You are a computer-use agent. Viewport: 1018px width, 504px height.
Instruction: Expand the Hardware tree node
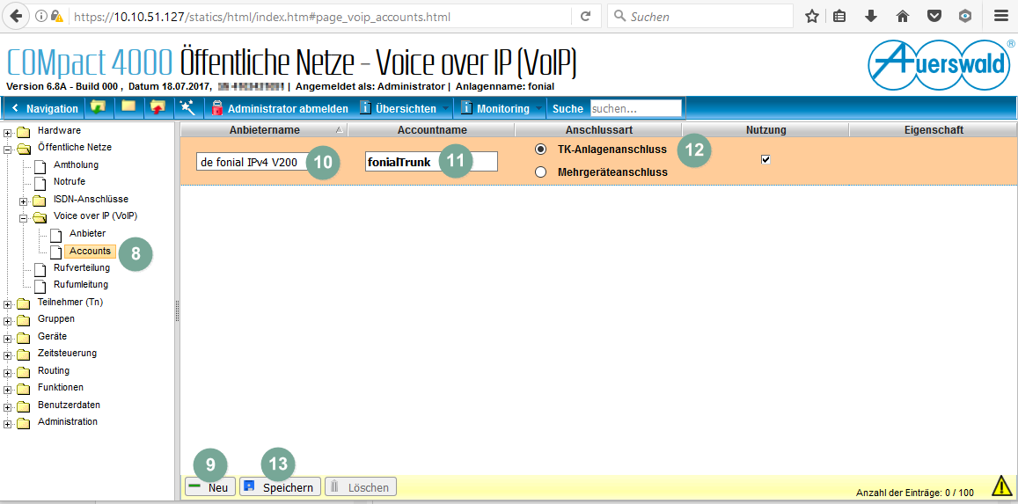coord(8,132)
